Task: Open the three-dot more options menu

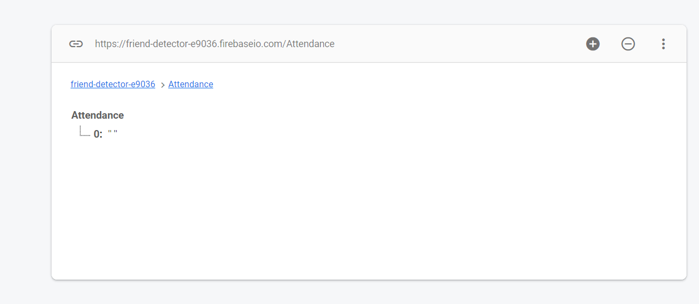Action: coord(663,44)
